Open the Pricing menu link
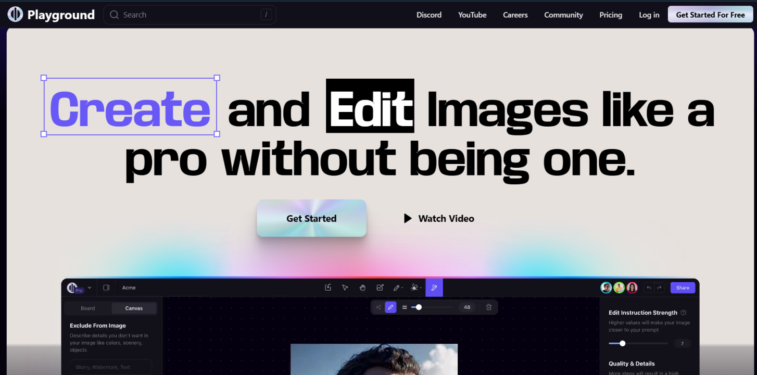Image resolution: width=757 pixels, height=375 pixels. 611,15
